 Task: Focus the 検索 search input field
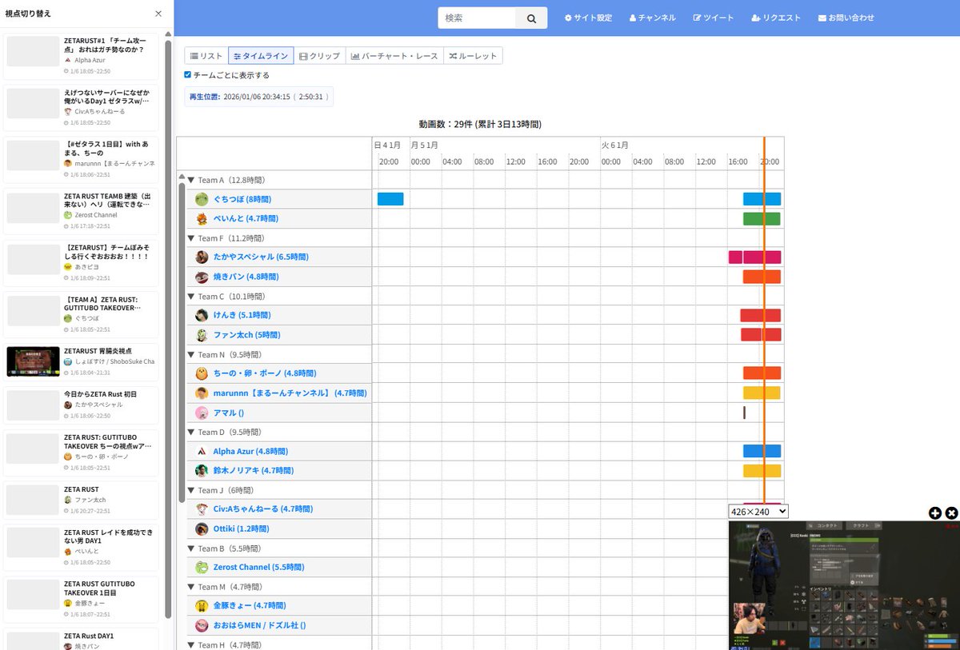pyautogui.click(x=477, y=18)
